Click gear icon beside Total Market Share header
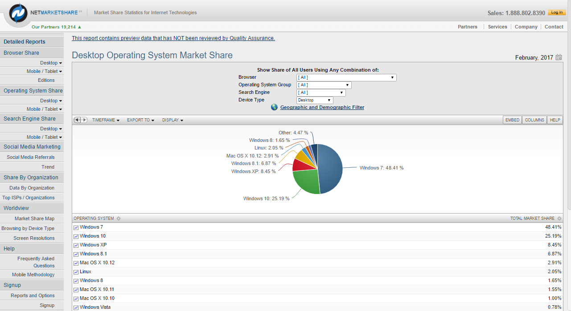The width and height of the screenshot is (571, 311). point(559,218)
